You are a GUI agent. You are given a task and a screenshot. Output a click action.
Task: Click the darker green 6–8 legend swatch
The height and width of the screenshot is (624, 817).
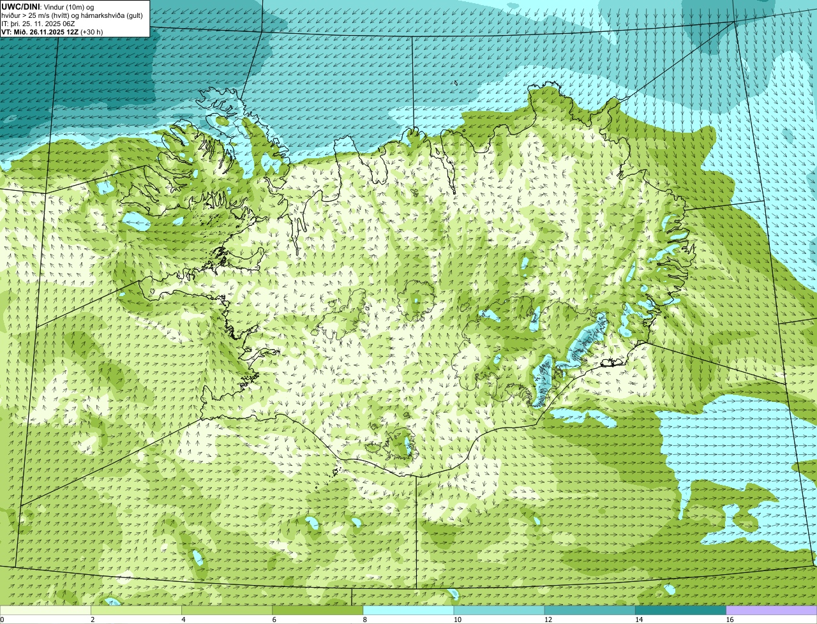tap(318, 610)
